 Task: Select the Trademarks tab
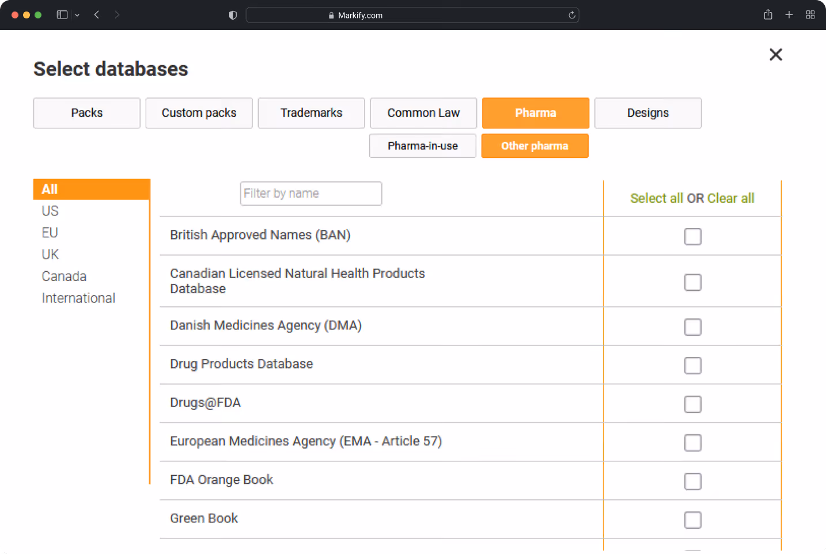312,113
